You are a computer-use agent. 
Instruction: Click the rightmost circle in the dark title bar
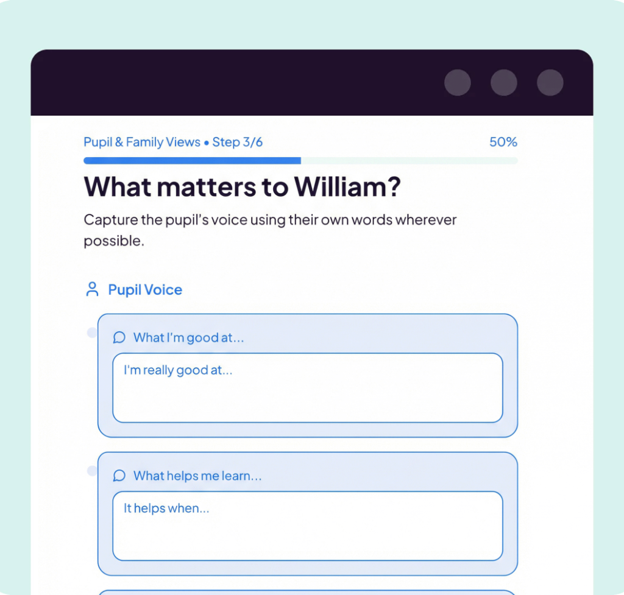[x=550, y=83]
